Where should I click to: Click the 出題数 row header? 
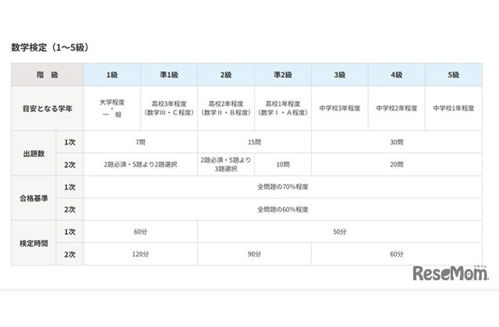pyautogui.click(x=33, y=153)
